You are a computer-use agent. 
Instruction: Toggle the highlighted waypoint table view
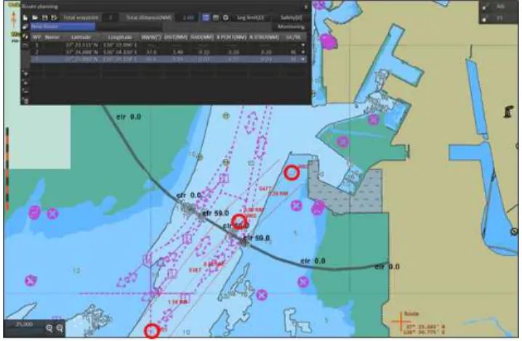tap(206, 17)
